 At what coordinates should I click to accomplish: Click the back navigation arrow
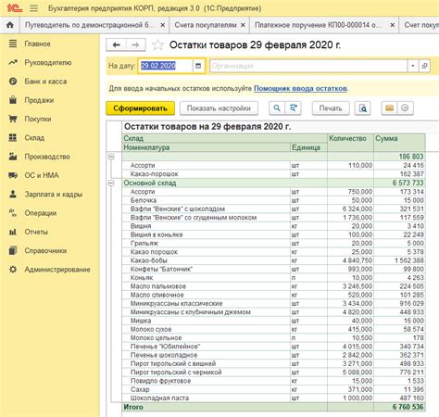pyautogui.click(x=116, y=45)
